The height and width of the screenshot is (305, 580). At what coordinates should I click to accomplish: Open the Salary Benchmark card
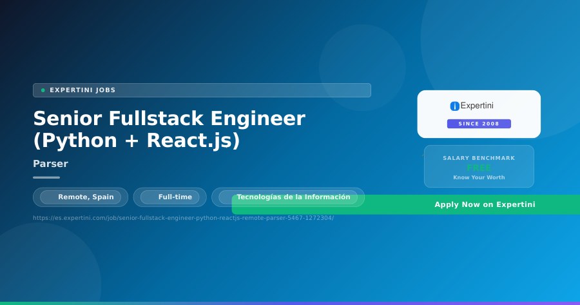click(x=479, y=166)
